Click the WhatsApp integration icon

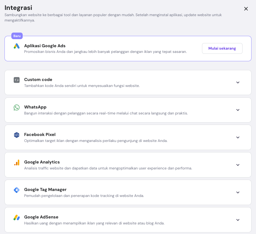(x=17, y=107)
